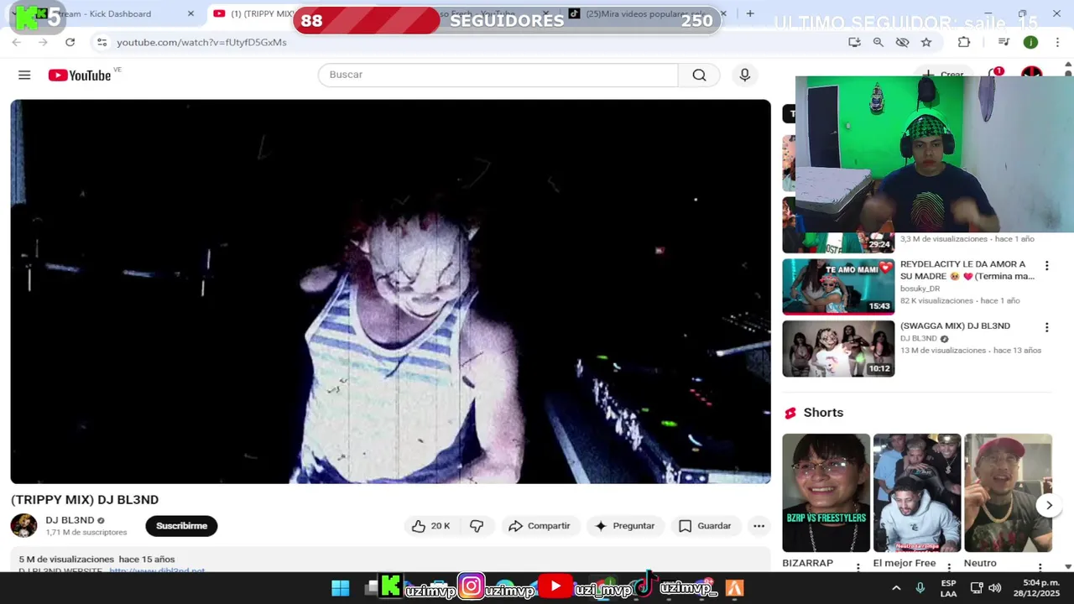
Task: Click the Compartir share button
Action: pyautogui.click(x=540, y=526)
